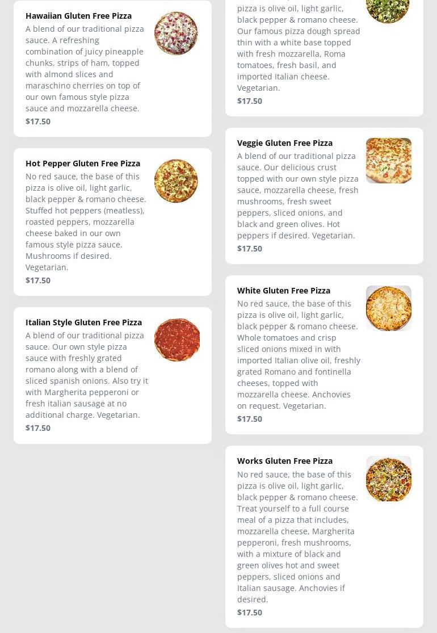Select the Works Gluten Free Pizza picture
Screen dimensions: 437x633
pyautogui.click(x=388, y=479)
